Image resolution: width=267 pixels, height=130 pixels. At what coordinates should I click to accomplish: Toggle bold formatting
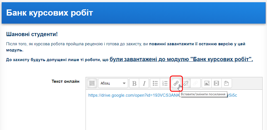coord(134,83)
